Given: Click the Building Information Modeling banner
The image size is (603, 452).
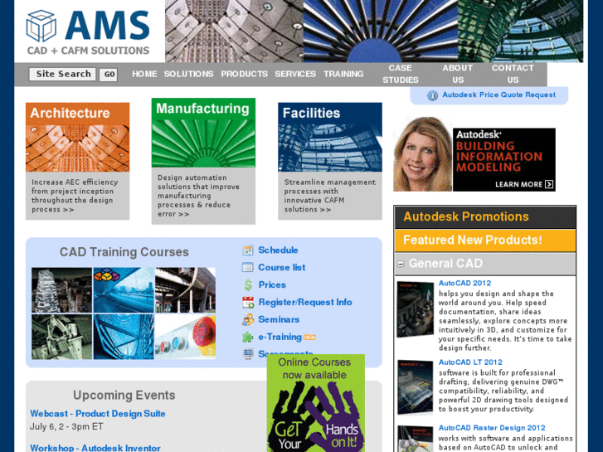Looking at the screenshot, I should tap(504, 159).
